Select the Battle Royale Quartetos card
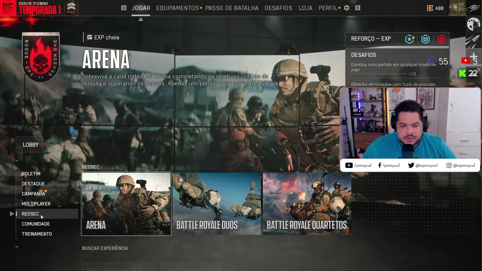Viewport: 482px width, 271px height. pos(307,204)
